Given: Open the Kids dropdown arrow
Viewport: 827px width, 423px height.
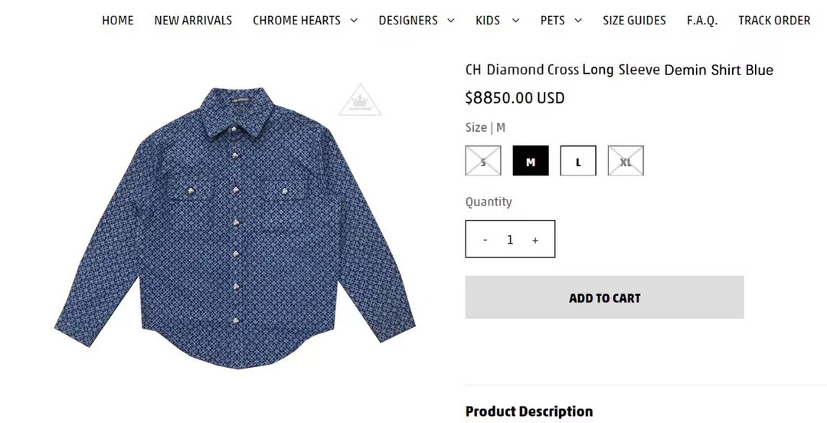Looking at the screenshot, I should tap(516, 21).
